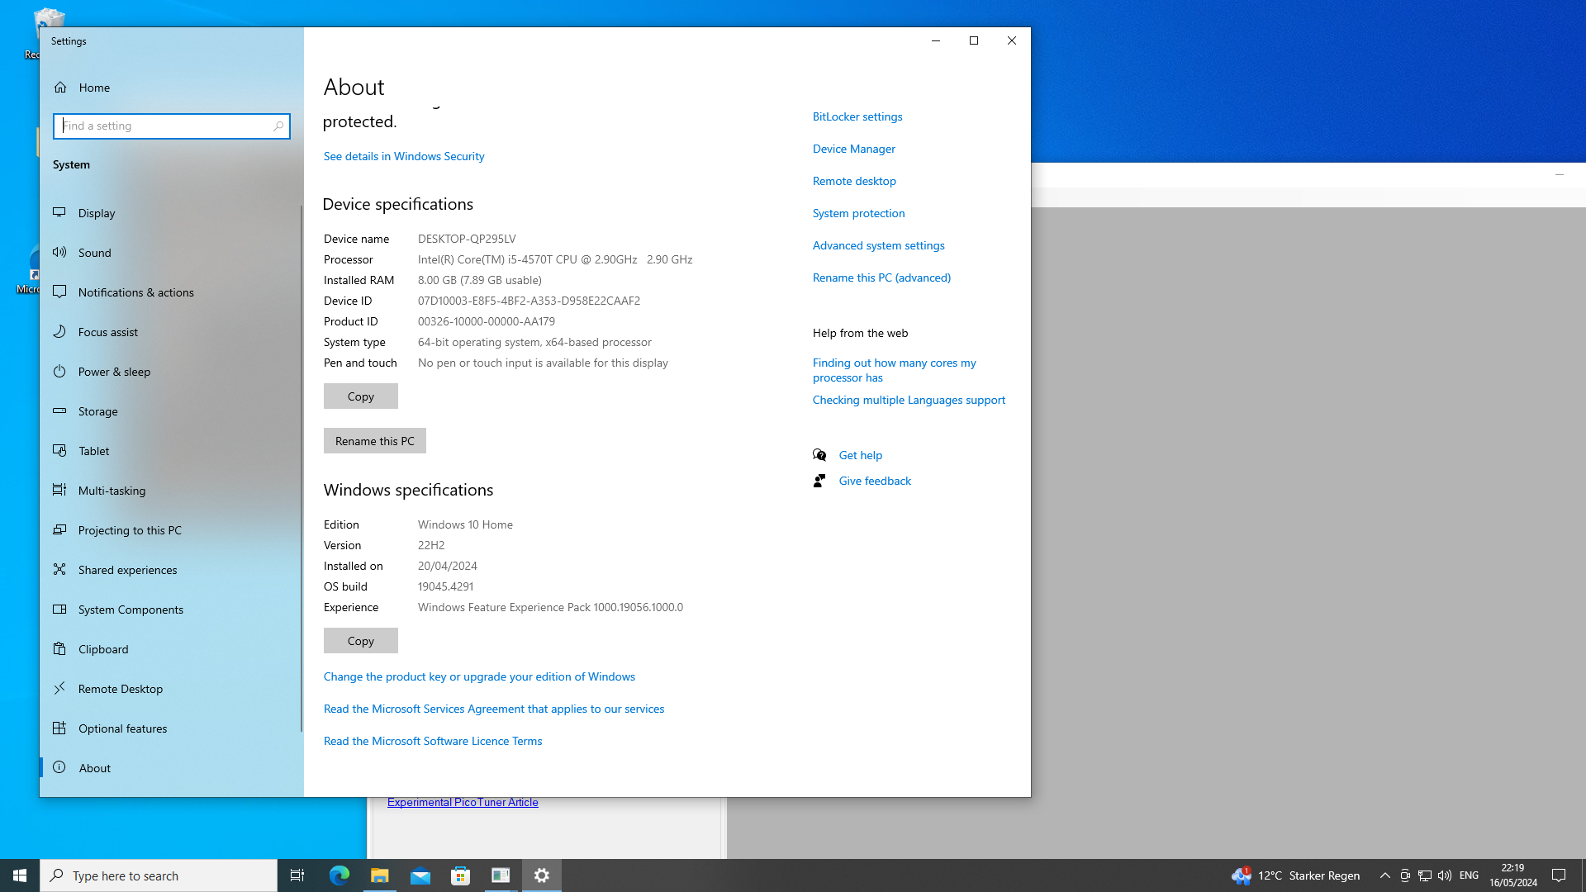Open weather widget 12°C Starker Regen
The image size is (1586, 892).
[1295, 875]
